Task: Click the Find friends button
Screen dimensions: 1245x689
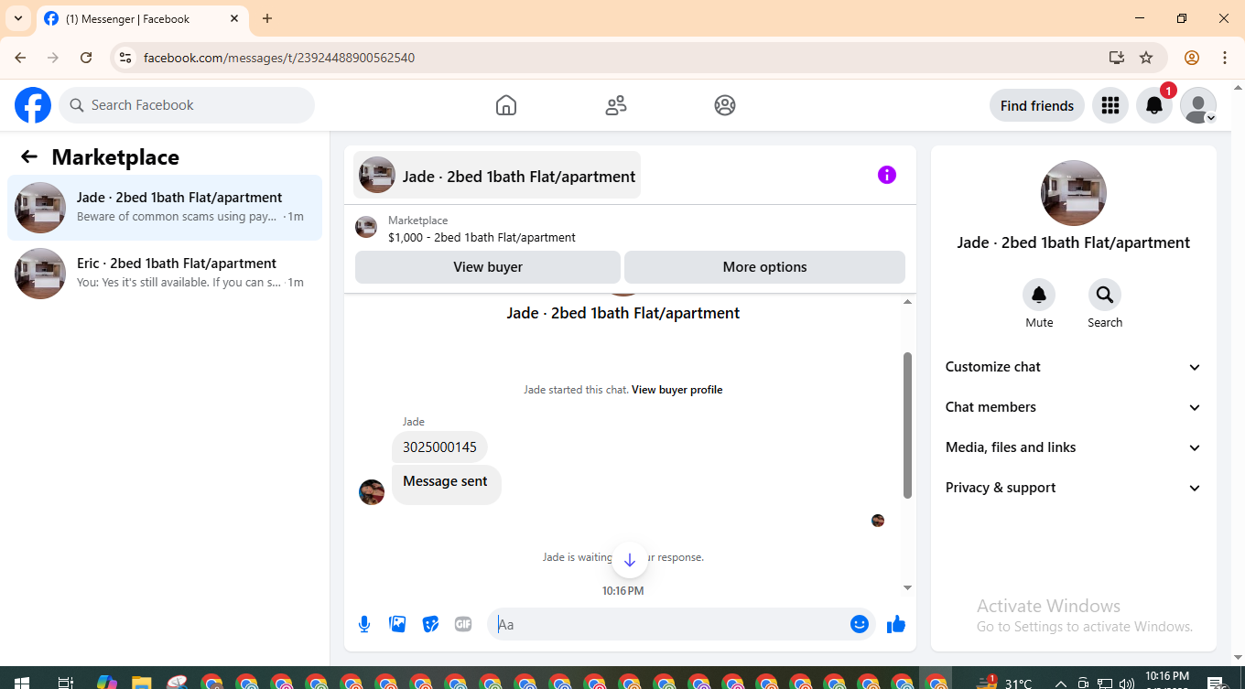Action: (x=1037, y=105)
